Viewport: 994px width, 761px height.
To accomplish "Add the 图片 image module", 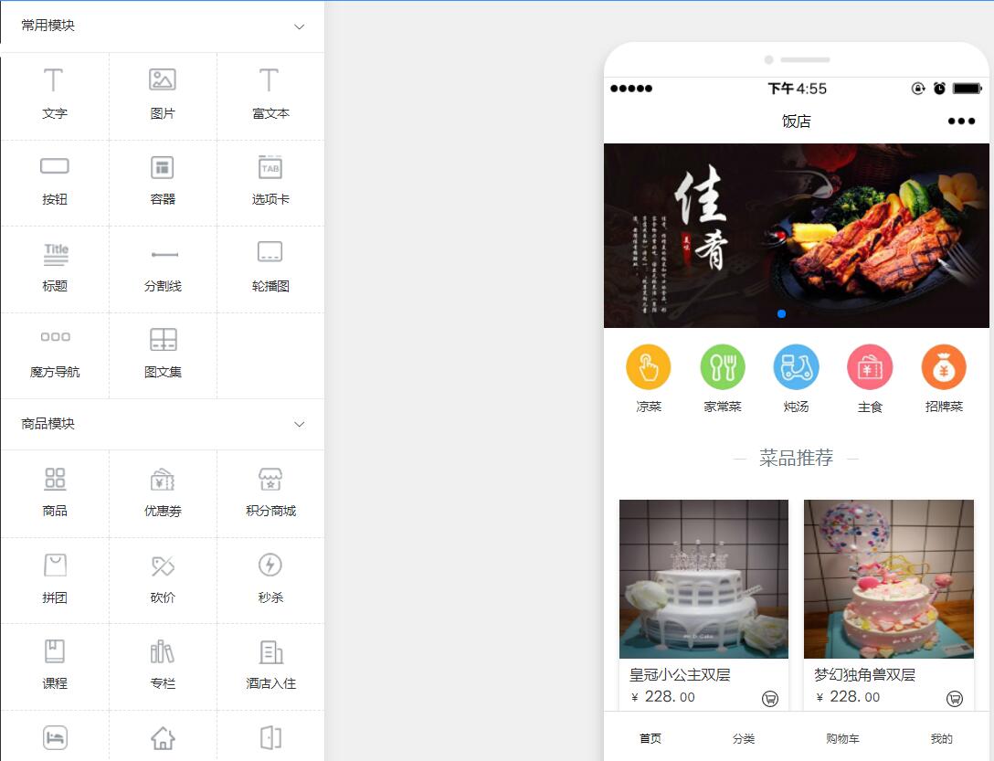I will (x=163, y=95).
